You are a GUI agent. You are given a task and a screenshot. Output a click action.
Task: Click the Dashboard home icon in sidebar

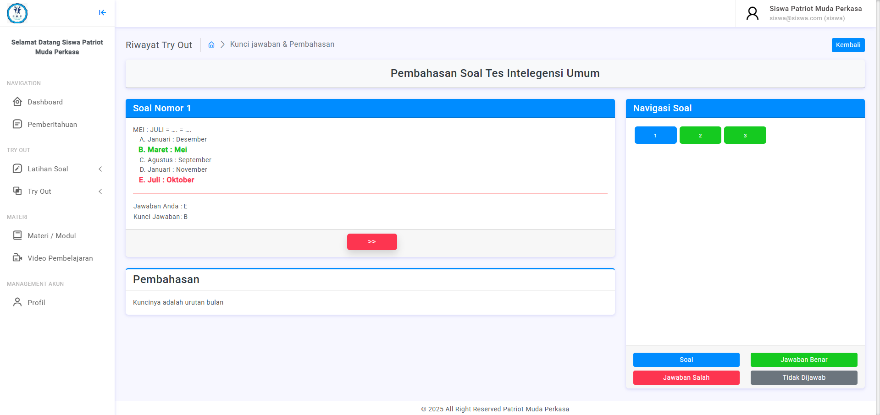coord(17,102)
